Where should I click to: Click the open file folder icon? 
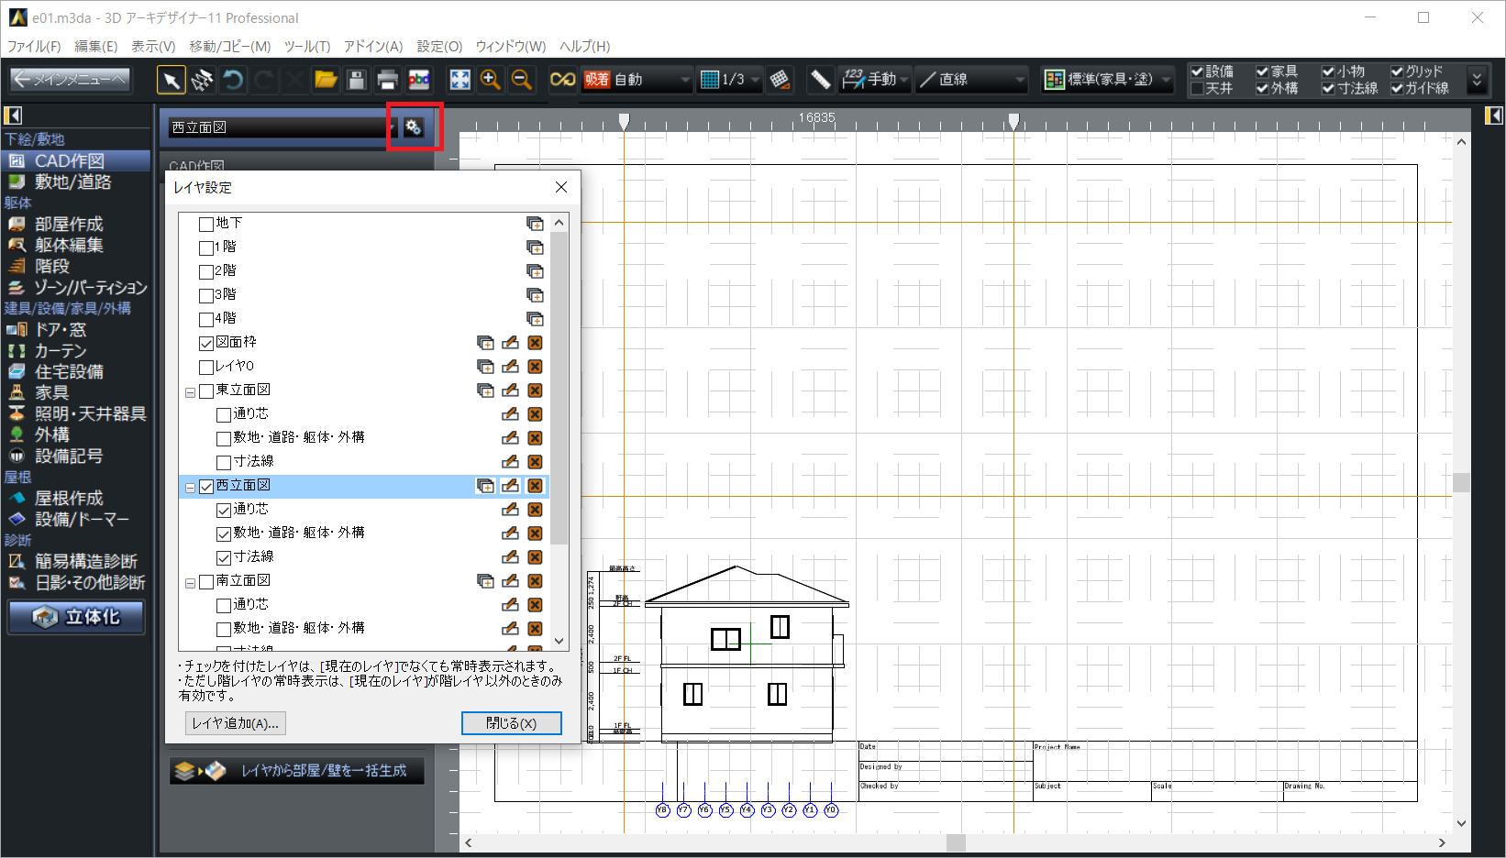326,80
